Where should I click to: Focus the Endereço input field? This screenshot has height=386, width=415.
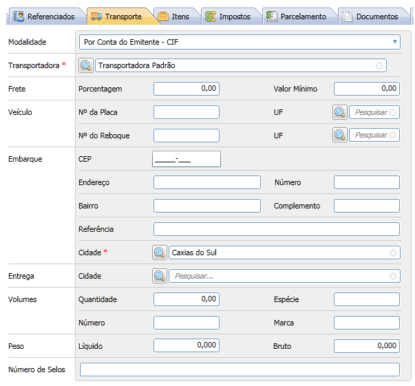tap(207, 182)
